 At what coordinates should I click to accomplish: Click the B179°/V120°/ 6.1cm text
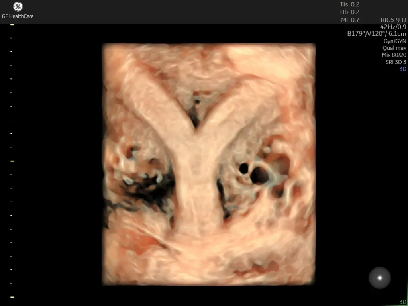point(377,34)
